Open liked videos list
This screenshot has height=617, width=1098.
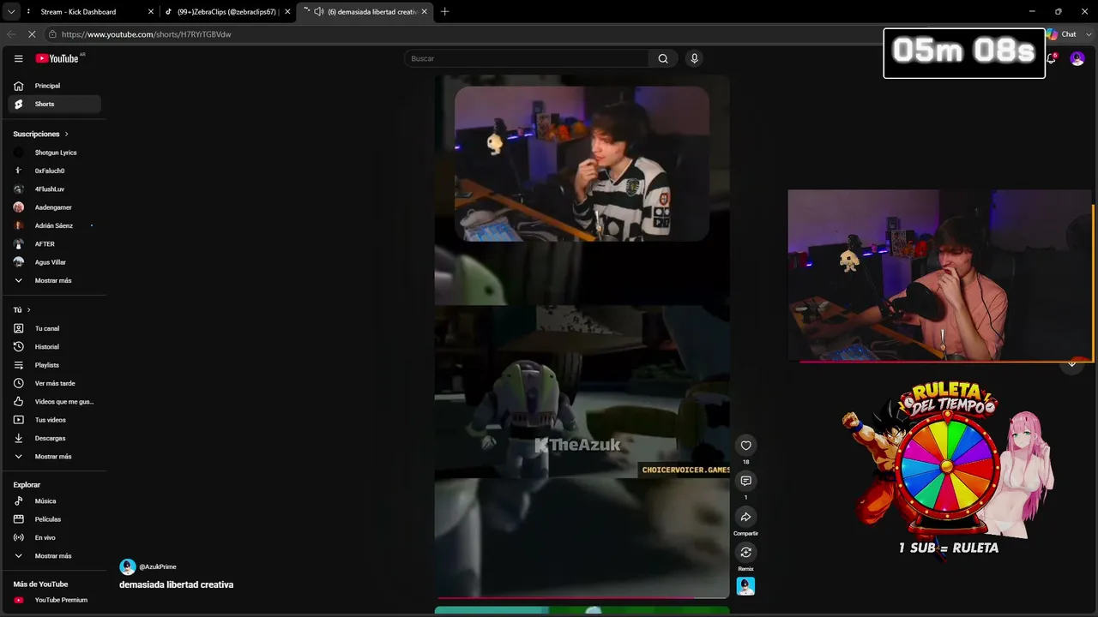click(55, 402)
